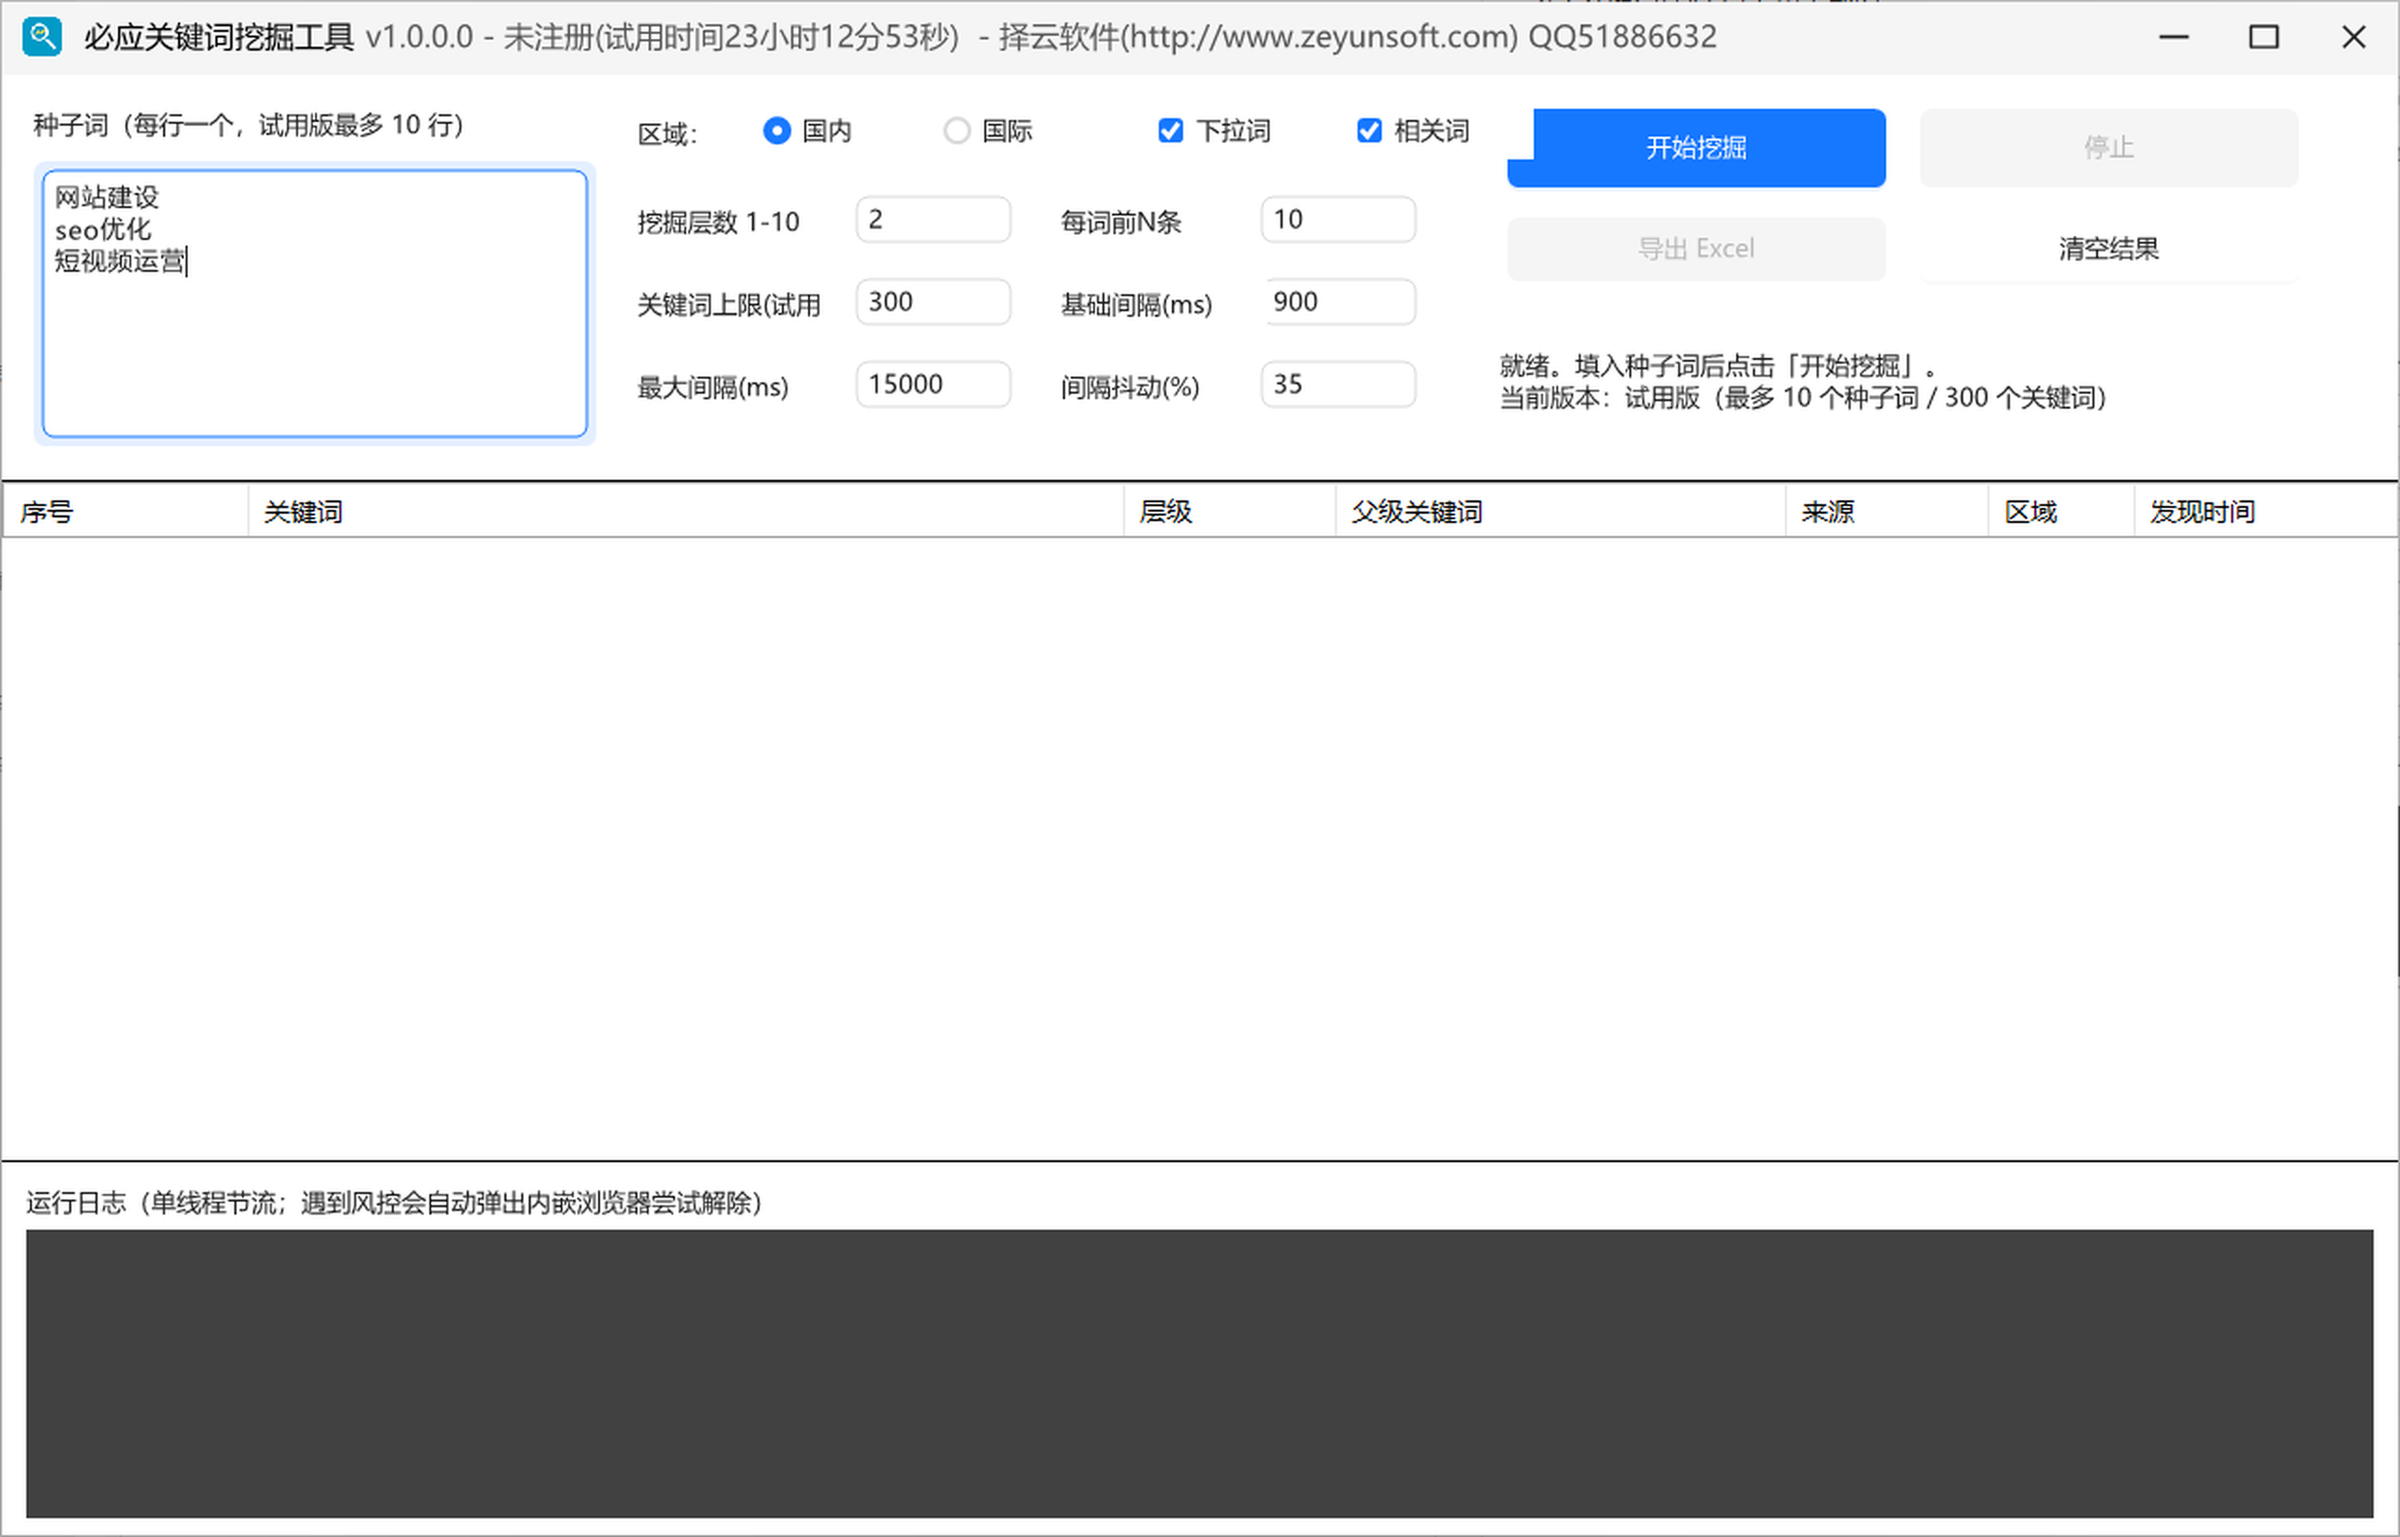Click the 每词前N条 input field
2400x1537 pixels.
[1339, 219]
